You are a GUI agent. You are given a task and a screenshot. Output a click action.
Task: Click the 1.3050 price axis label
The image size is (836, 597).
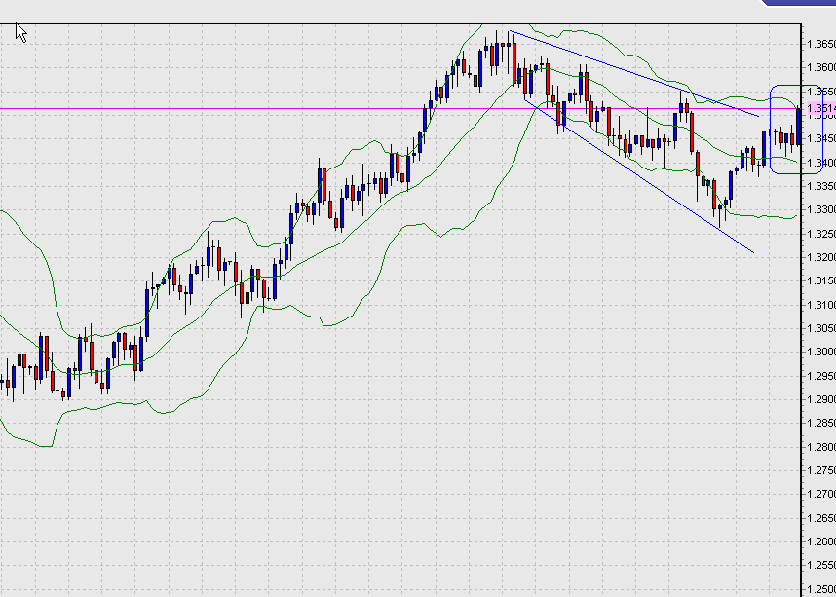tap(821, 328)
